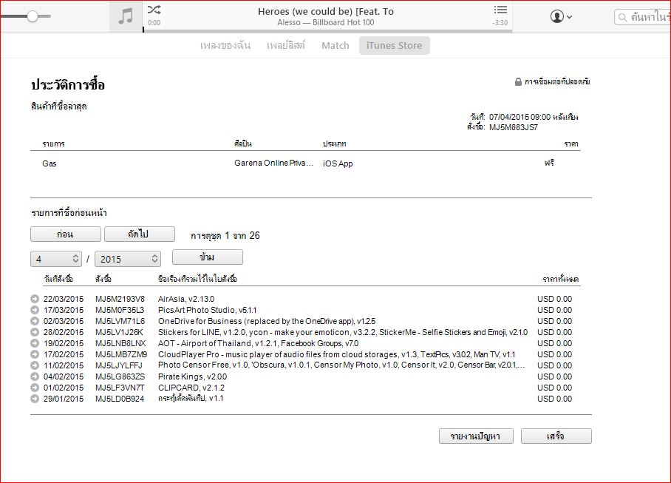This screenshot has height=483, width=671.
Task: Click the เสร็จ done button
Action: (x=556, y=436)
